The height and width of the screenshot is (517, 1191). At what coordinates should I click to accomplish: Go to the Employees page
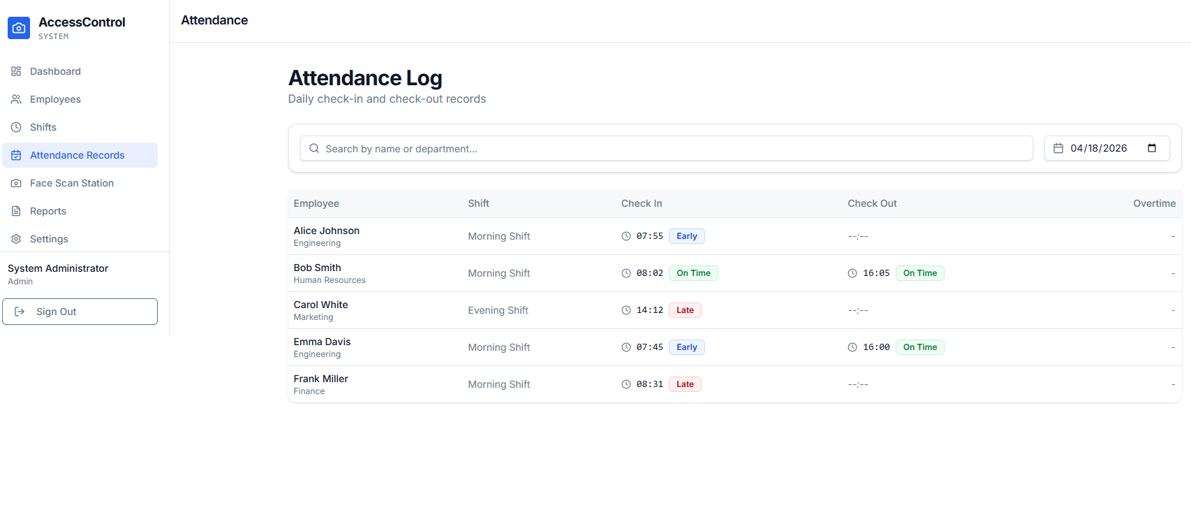click(x=55, y=99)
